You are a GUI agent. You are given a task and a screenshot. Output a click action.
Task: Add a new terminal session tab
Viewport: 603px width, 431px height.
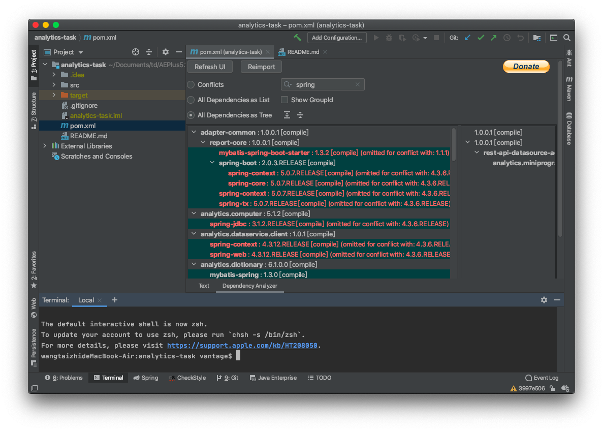click(x=115, y=300)
